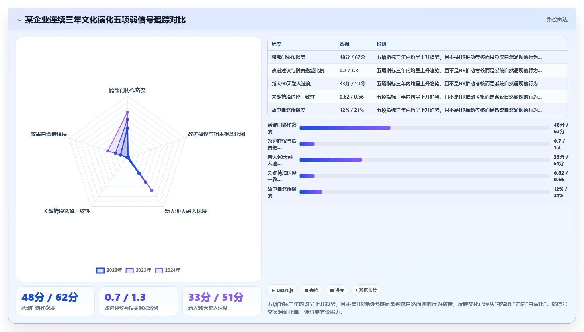Viewport: 584px width, 332px height.
Task: Click the 跨部门协作密度 progress bar
Action: tap(425, 128)
